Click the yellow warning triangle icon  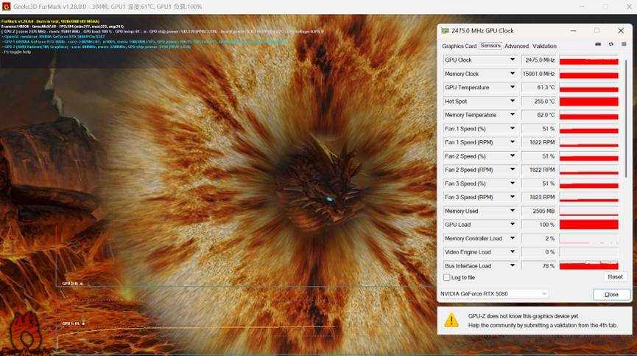(451, 320)
